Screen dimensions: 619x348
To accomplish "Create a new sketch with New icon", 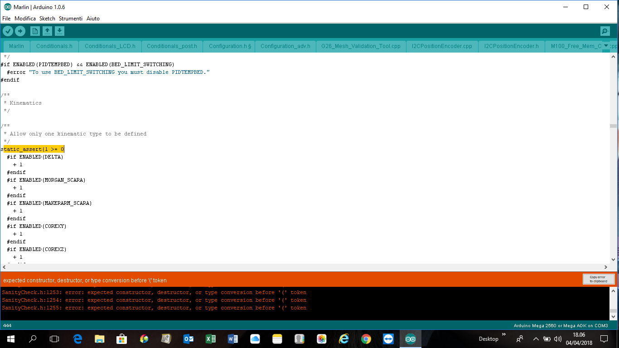I will point(35,31).
